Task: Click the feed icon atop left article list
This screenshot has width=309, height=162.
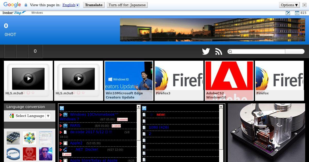Action: pos(62,108)
